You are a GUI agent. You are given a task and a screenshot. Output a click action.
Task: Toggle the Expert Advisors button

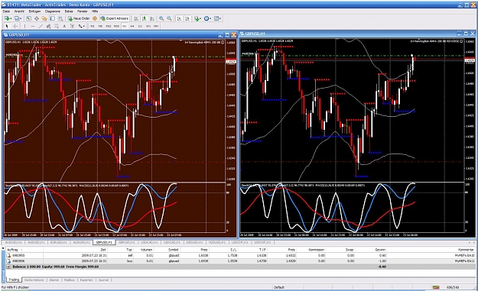pos(115,18)
